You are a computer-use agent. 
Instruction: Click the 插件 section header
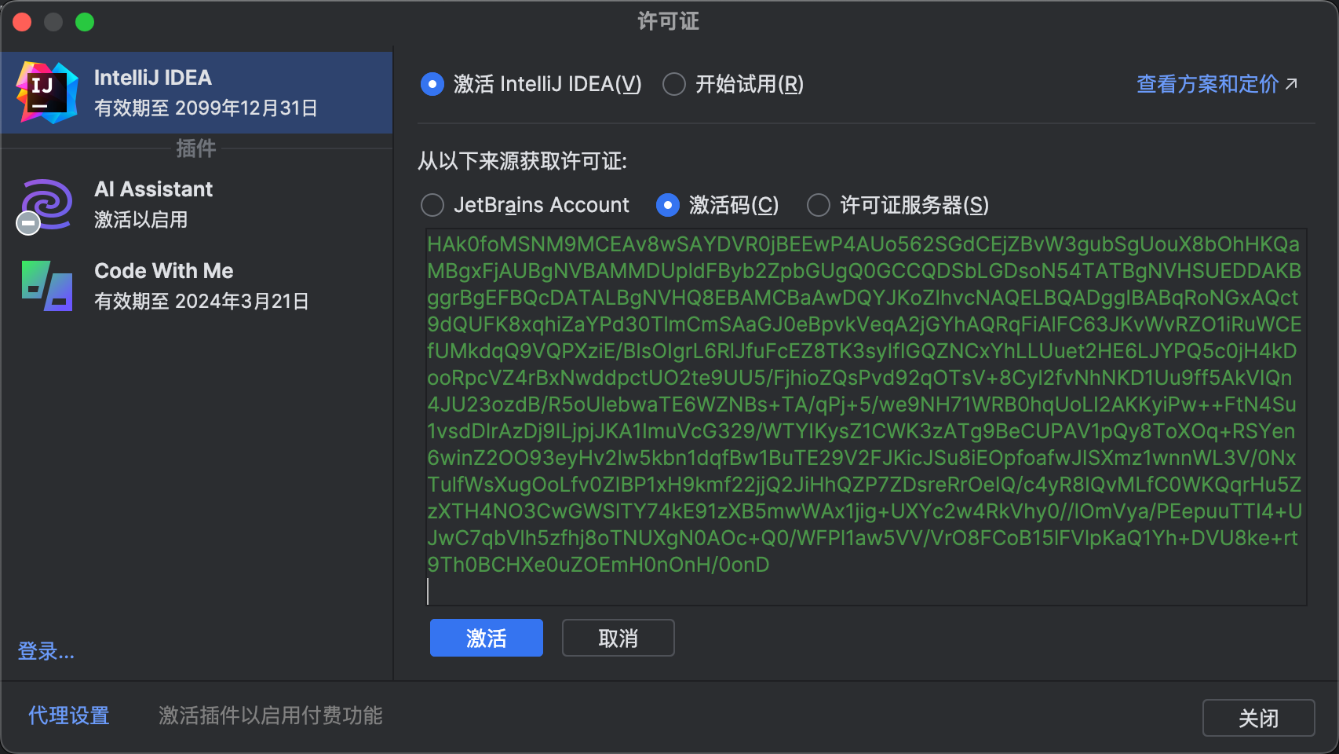click(196, 148)
